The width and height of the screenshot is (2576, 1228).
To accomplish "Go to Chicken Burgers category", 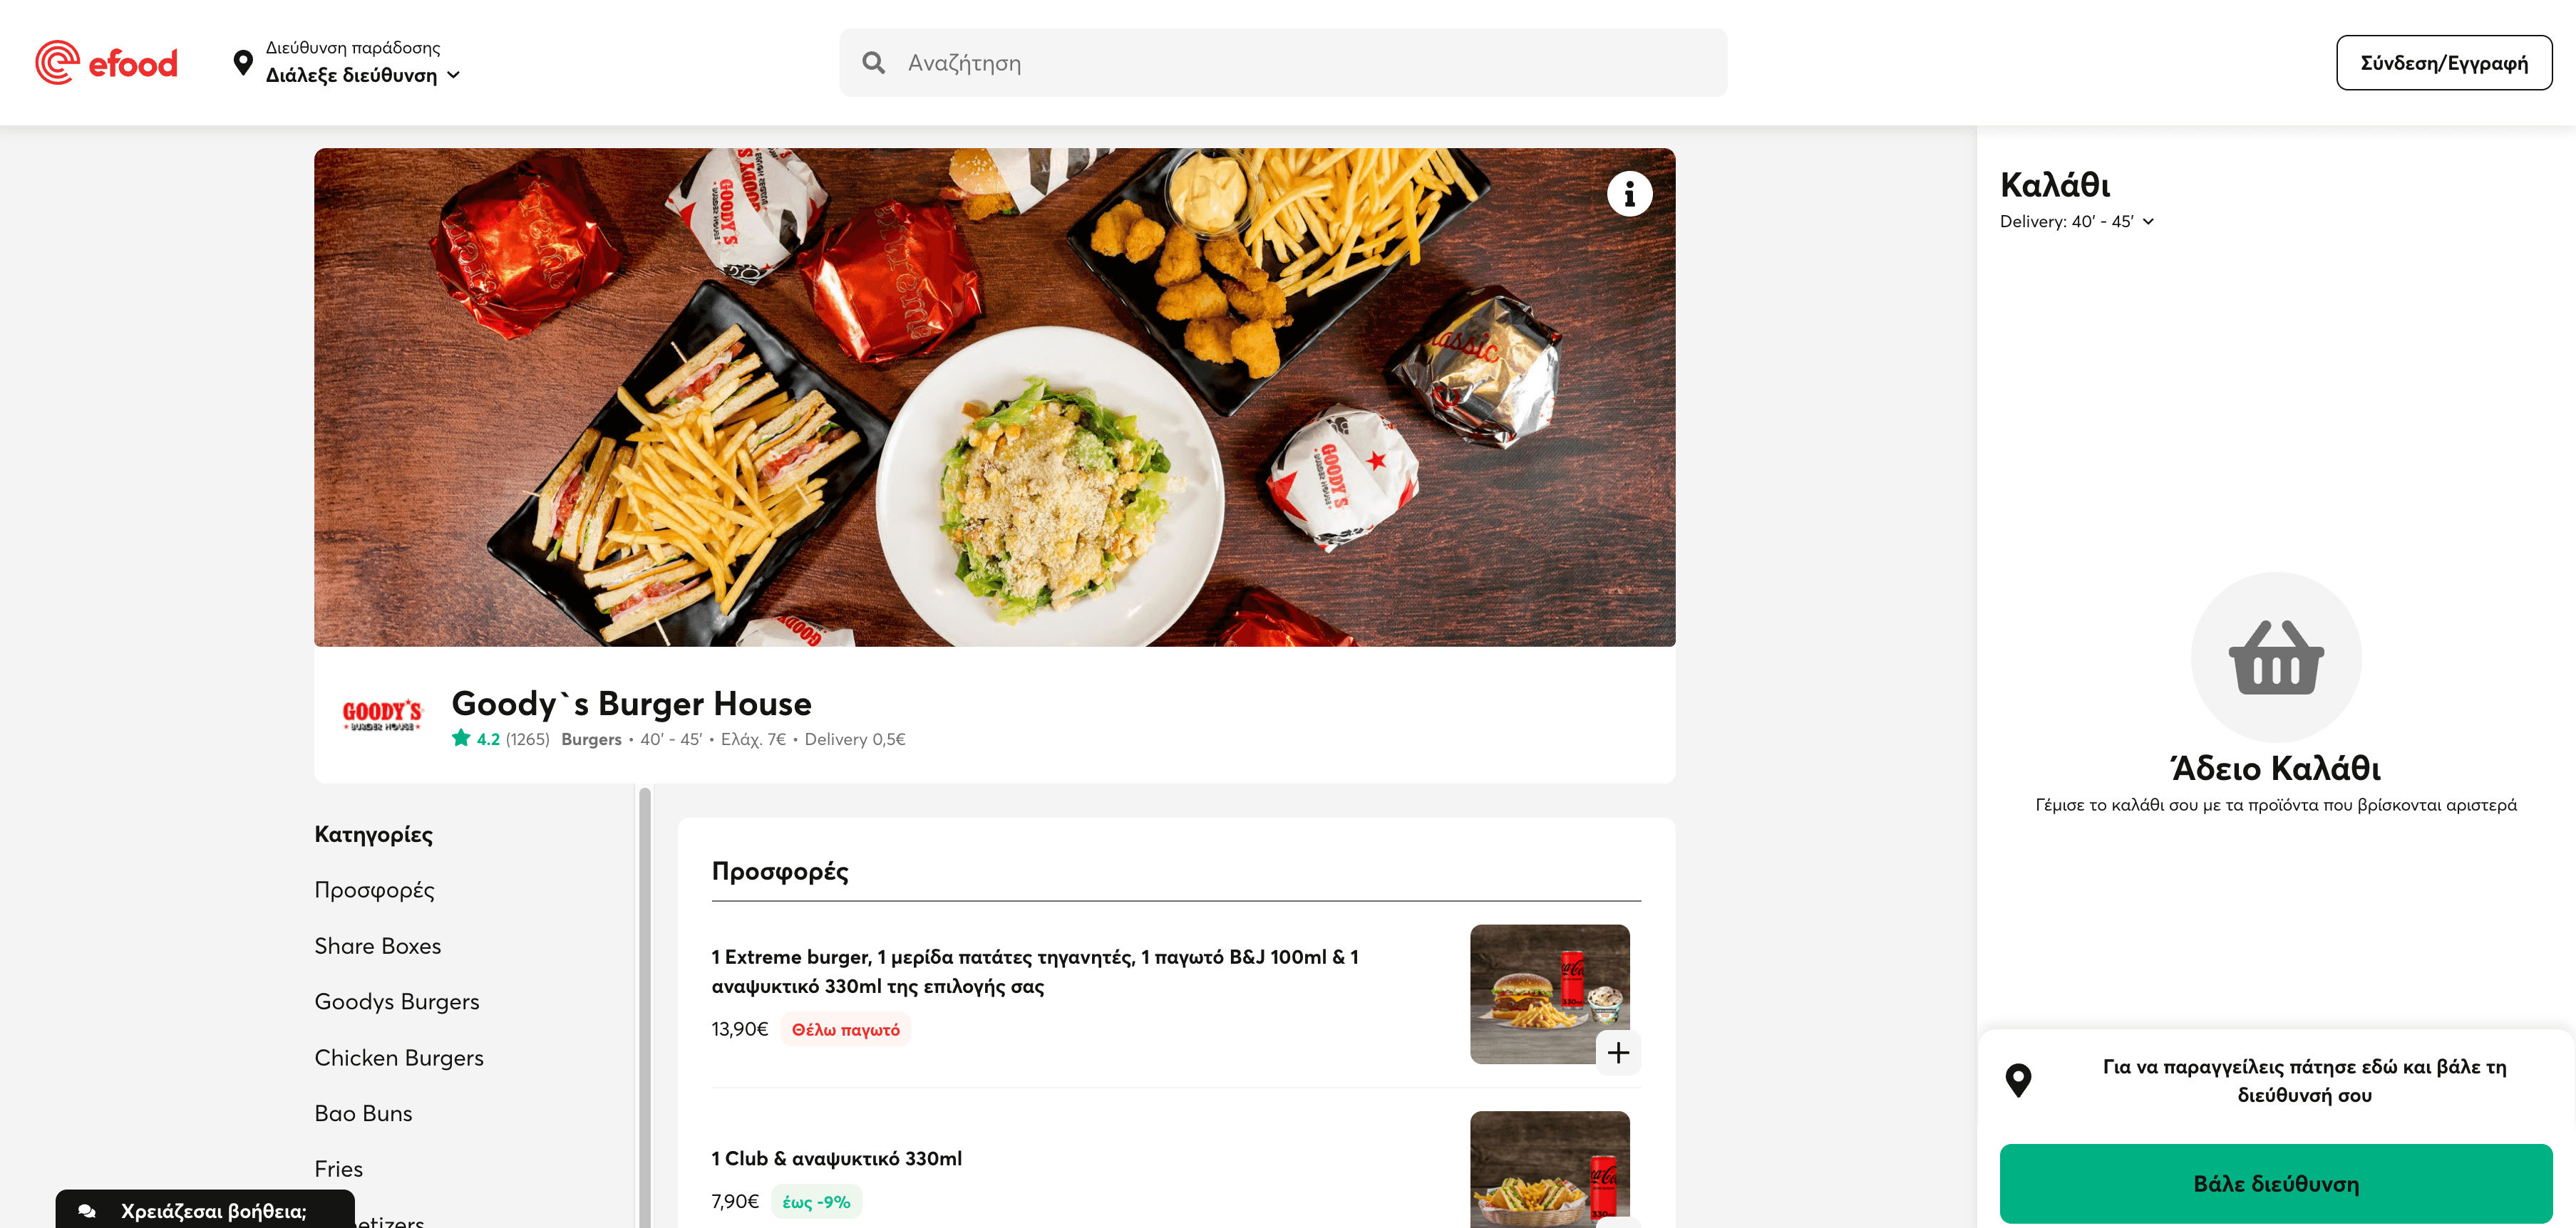I will pos(399,1057).
